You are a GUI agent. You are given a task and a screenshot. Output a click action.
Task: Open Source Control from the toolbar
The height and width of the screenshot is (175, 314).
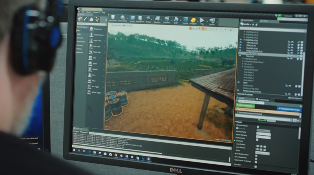click(x=122, y=18)
